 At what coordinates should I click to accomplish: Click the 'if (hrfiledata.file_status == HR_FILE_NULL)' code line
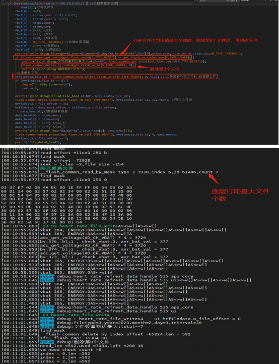[62, 4]
